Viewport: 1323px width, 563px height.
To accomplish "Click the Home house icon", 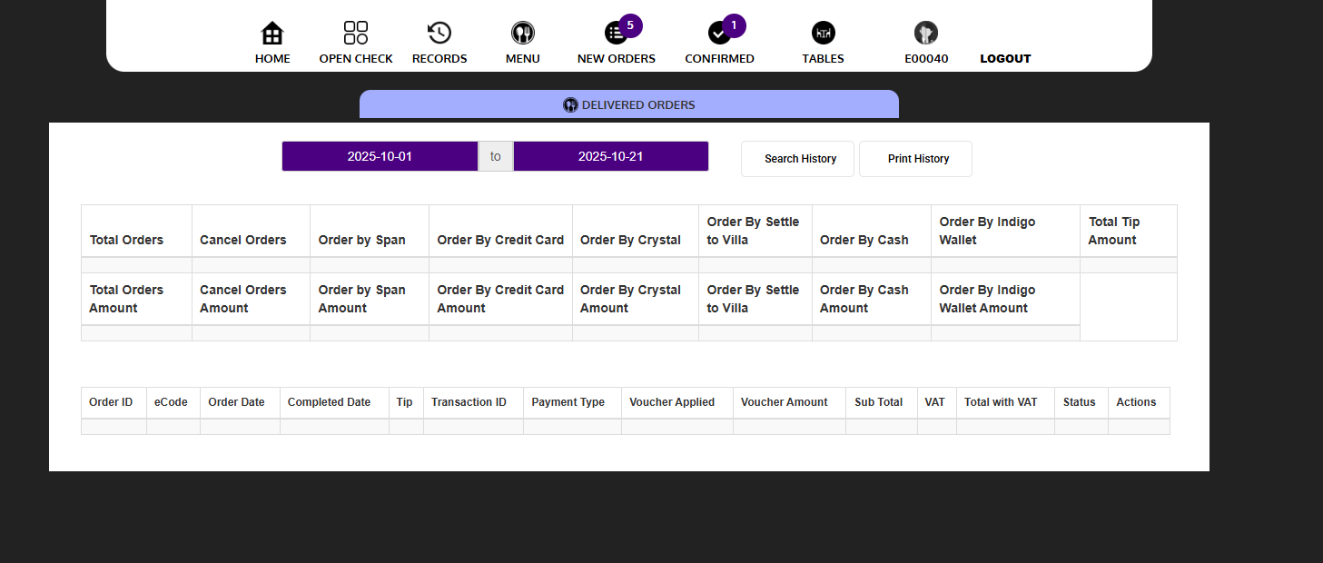I will pos(272,34).
